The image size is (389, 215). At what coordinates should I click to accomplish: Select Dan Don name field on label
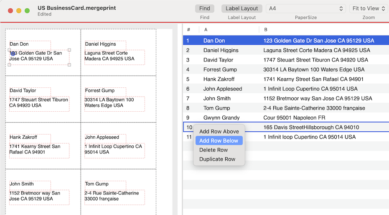[30, 45]
